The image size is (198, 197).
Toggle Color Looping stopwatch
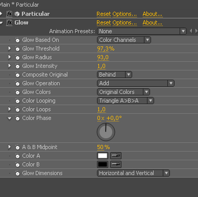17,101
